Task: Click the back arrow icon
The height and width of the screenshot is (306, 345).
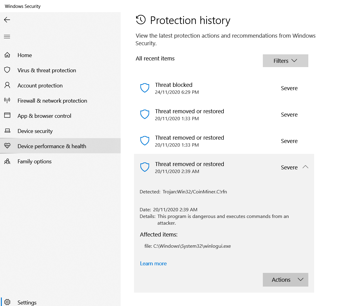Action: pyautogui.click(x=7, y=20)
